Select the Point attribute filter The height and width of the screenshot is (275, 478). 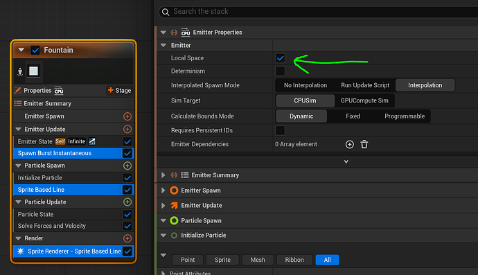tap(188, 260)
